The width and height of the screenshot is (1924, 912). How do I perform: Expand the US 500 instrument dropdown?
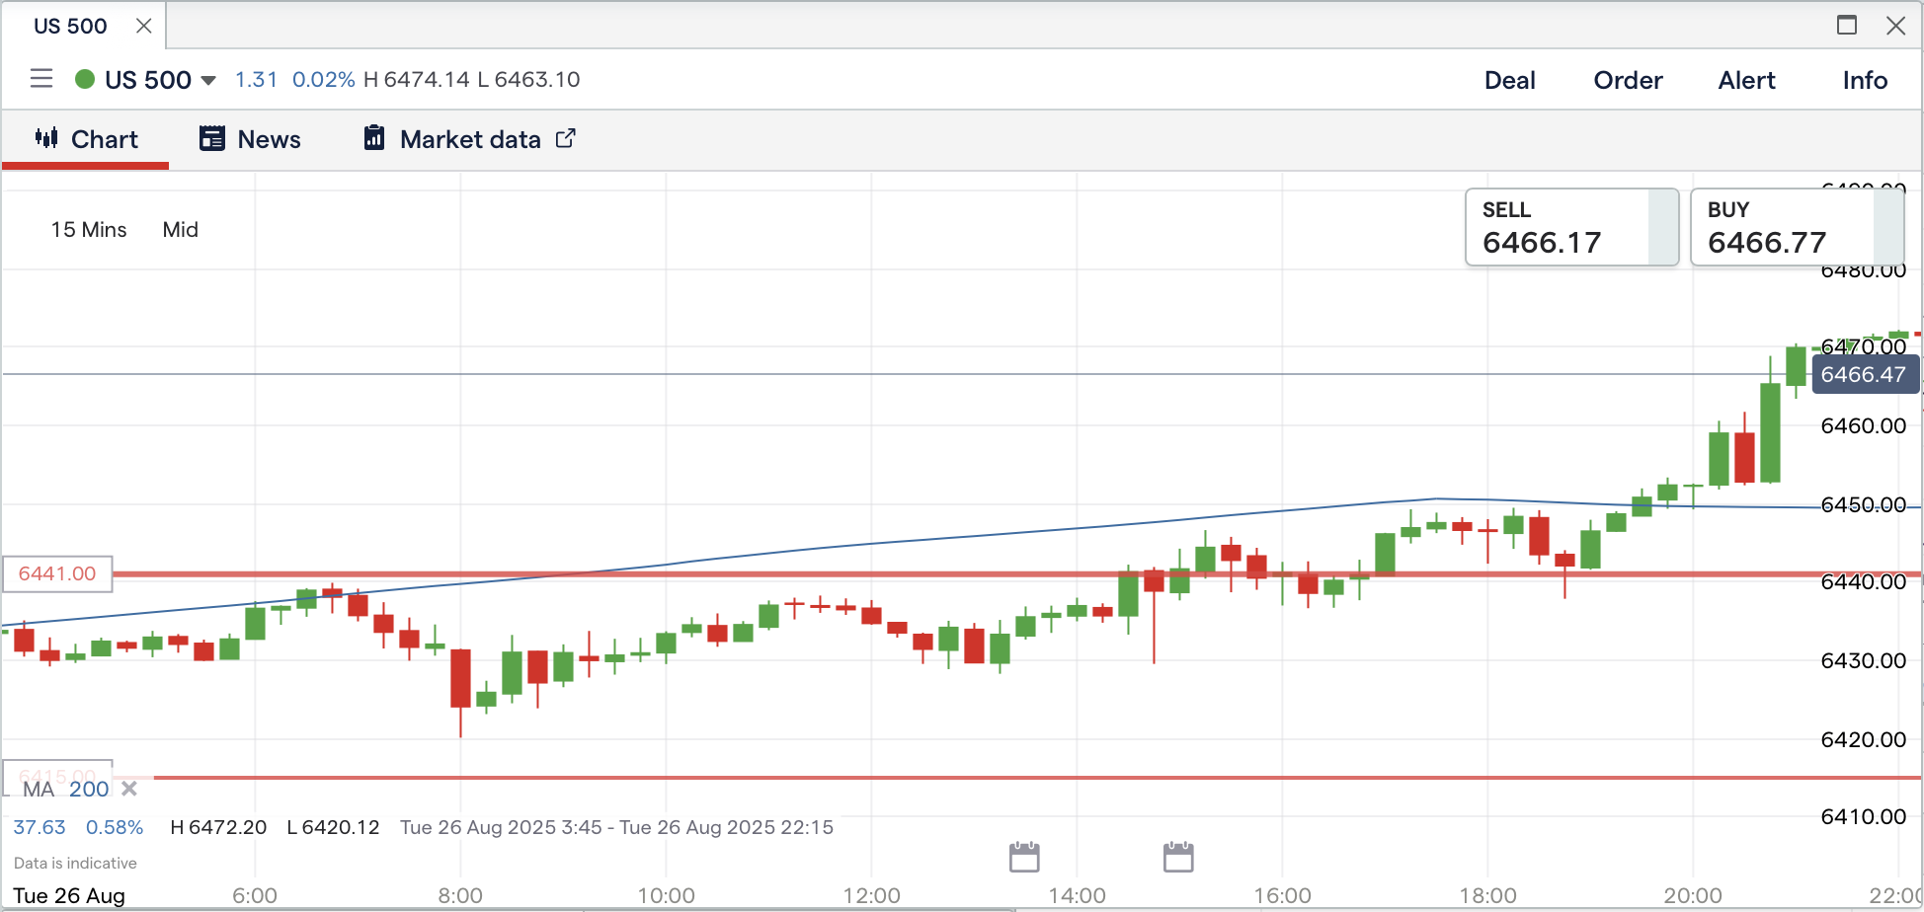(208, 80)
